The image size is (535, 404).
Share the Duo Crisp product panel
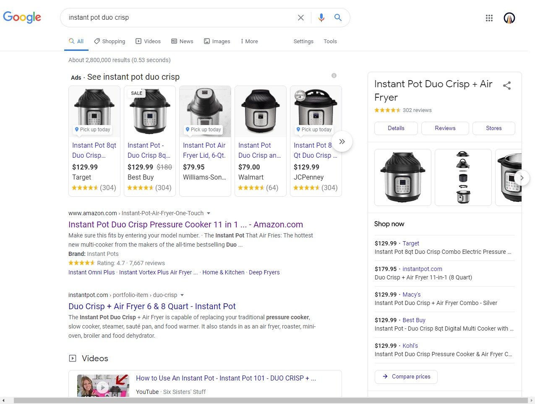507,86
